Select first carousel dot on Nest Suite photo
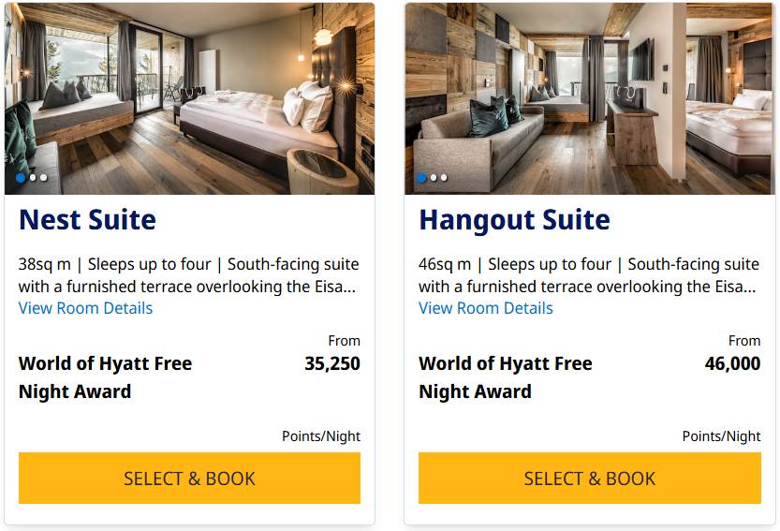This screenshot has width=780, height=531. click(x=21, y=177)
